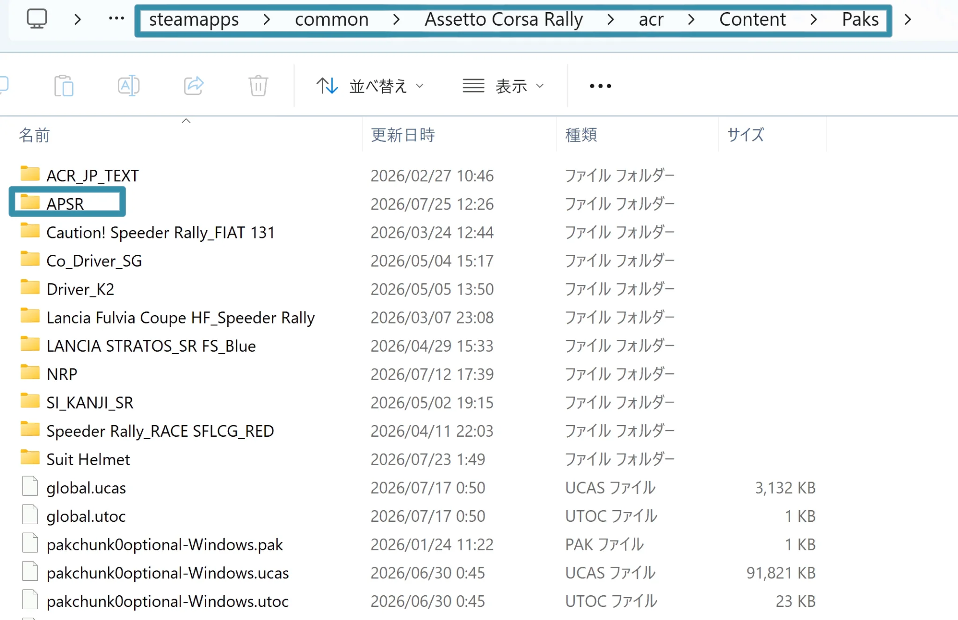The height and width of the screenshot is (620, 958).
Task: Expand the chevron after acr
Action: (691, 20)
